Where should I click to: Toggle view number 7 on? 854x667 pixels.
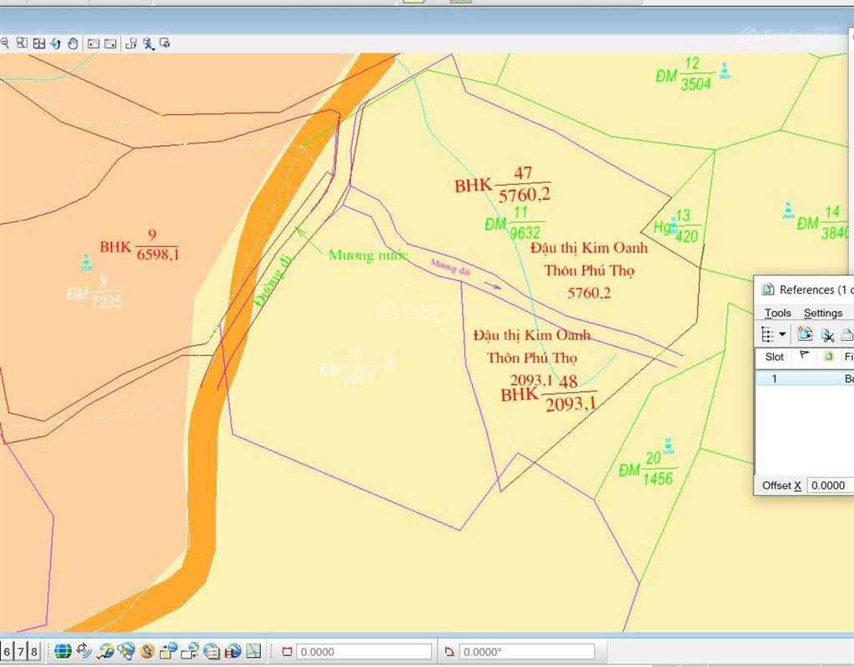pyautogui.click(x=21, y=651)
